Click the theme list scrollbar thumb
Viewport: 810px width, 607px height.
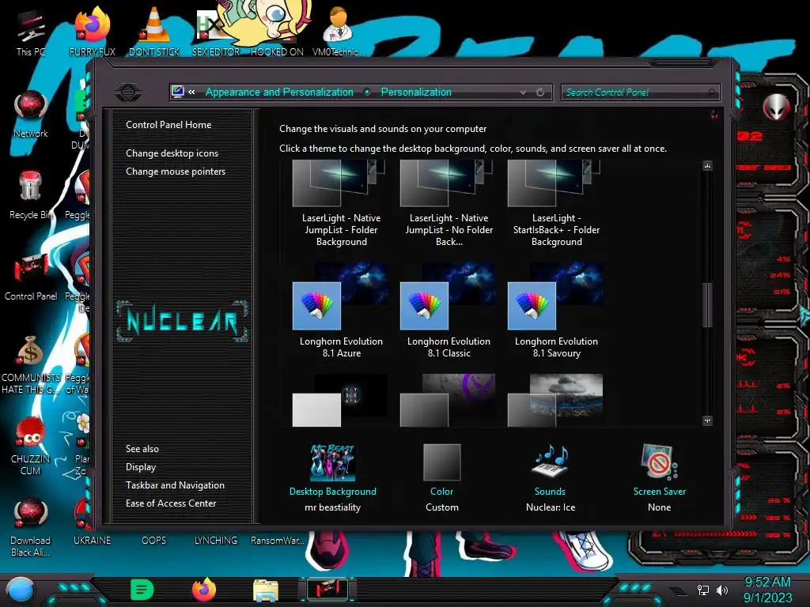pos(708,304)
